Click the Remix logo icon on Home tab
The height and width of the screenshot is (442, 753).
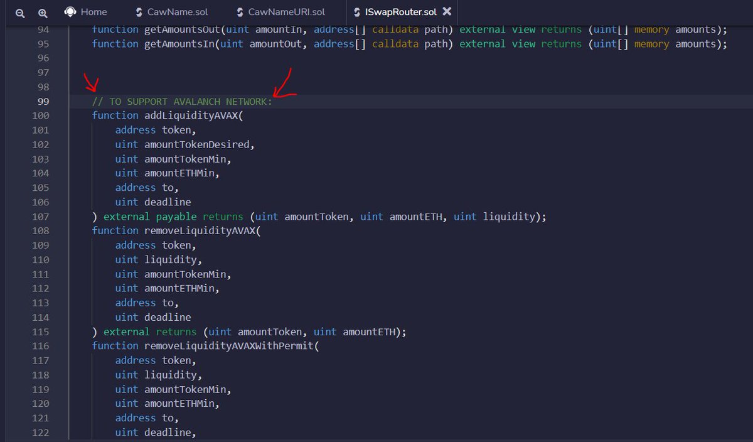click(71, 12)
